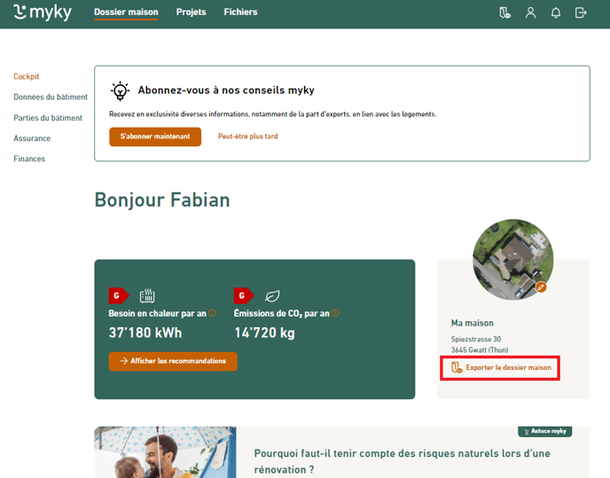
Task: Show info for Besoin en chaleur par an
Action: click(213, 313)
